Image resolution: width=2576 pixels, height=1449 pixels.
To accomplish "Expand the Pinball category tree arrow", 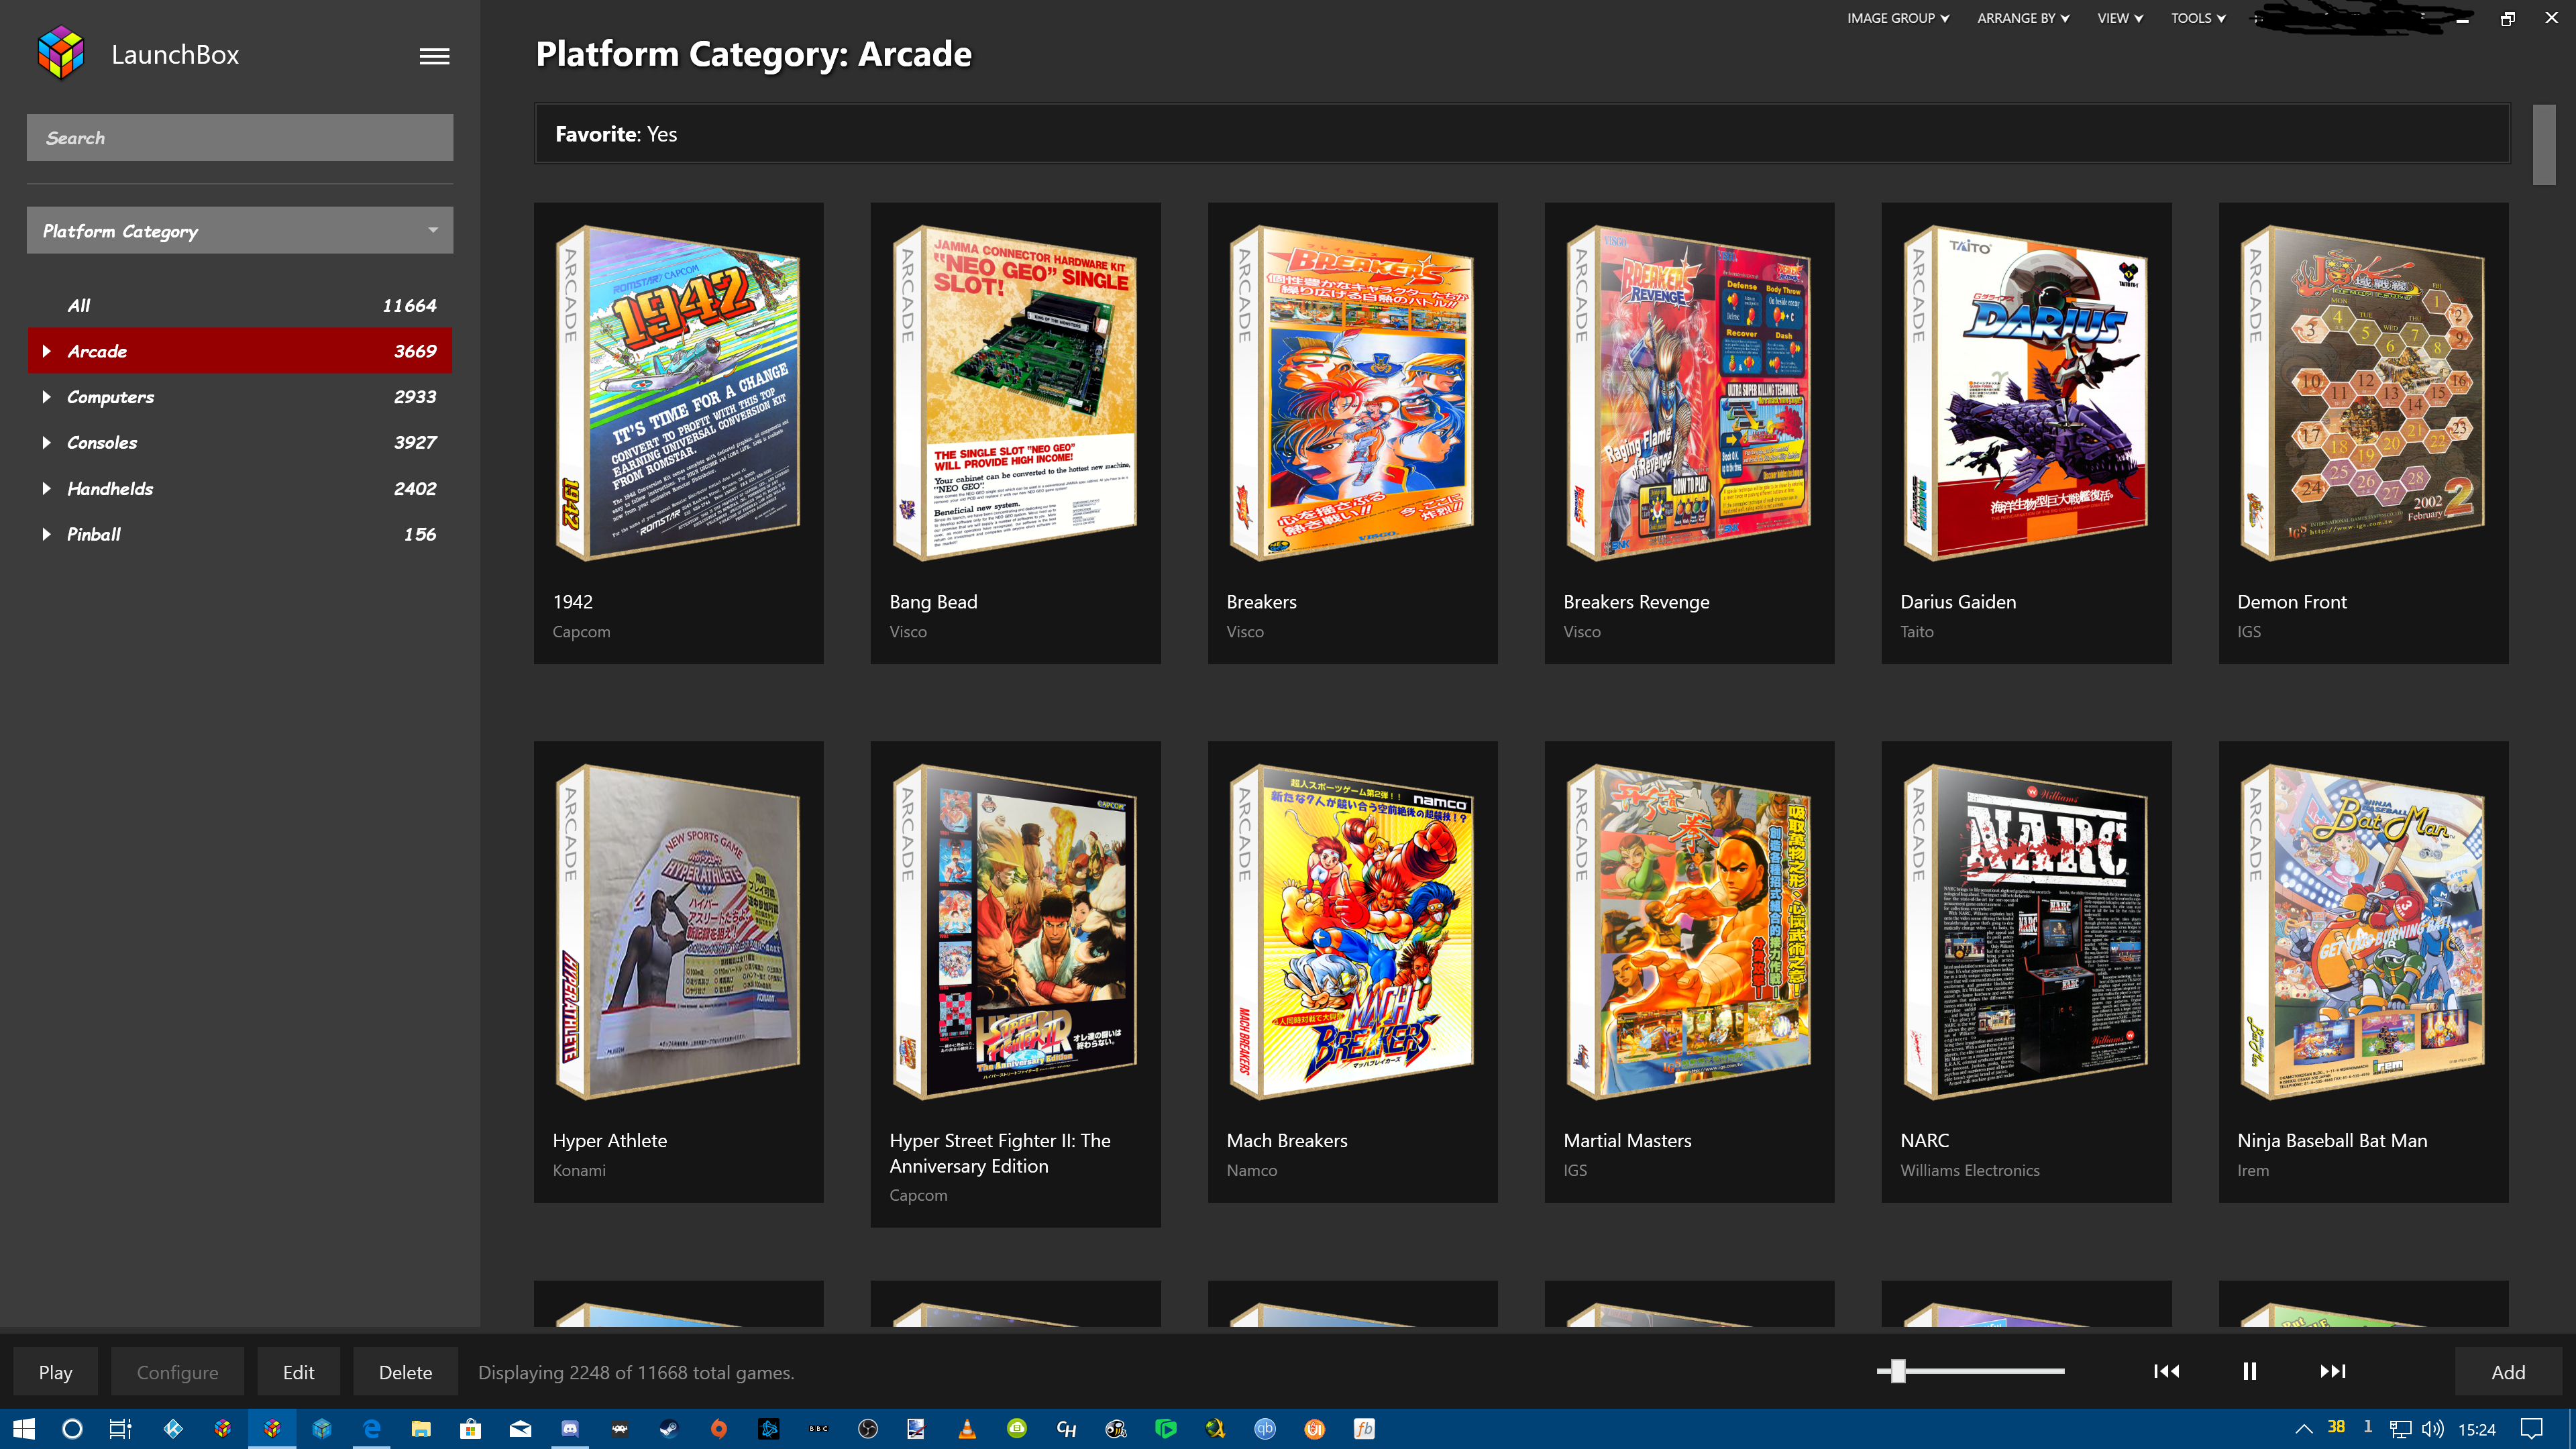I will (47, 534).
